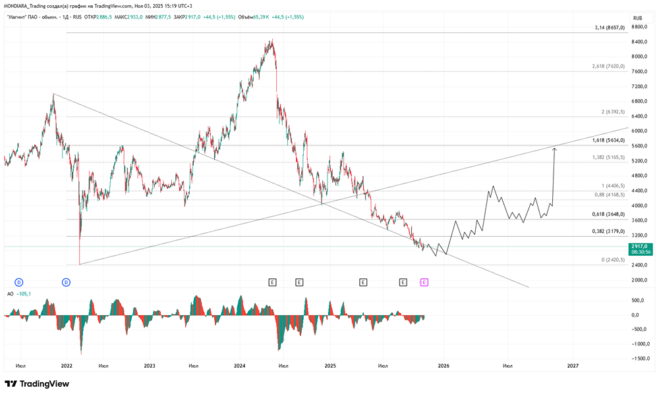Click the "Магнит" ПАО symbol title

pyautogui.click(x=32, y=17)
